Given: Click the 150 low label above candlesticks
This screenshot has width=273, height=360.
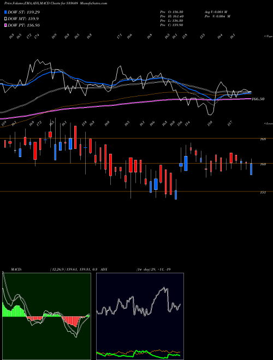Looking at the screenshot, I should [210, 123].
